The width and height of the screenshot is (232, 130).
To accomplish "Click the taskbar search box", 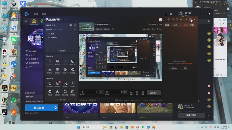I will pyautogui.click(x=95, y=127).
